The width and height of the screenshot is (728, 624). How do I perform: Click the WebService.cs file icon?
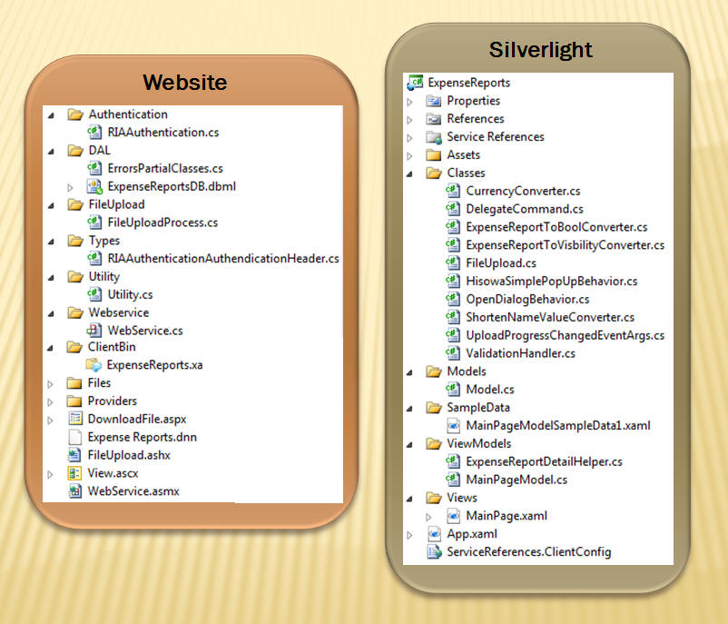(x=94, y=331)
